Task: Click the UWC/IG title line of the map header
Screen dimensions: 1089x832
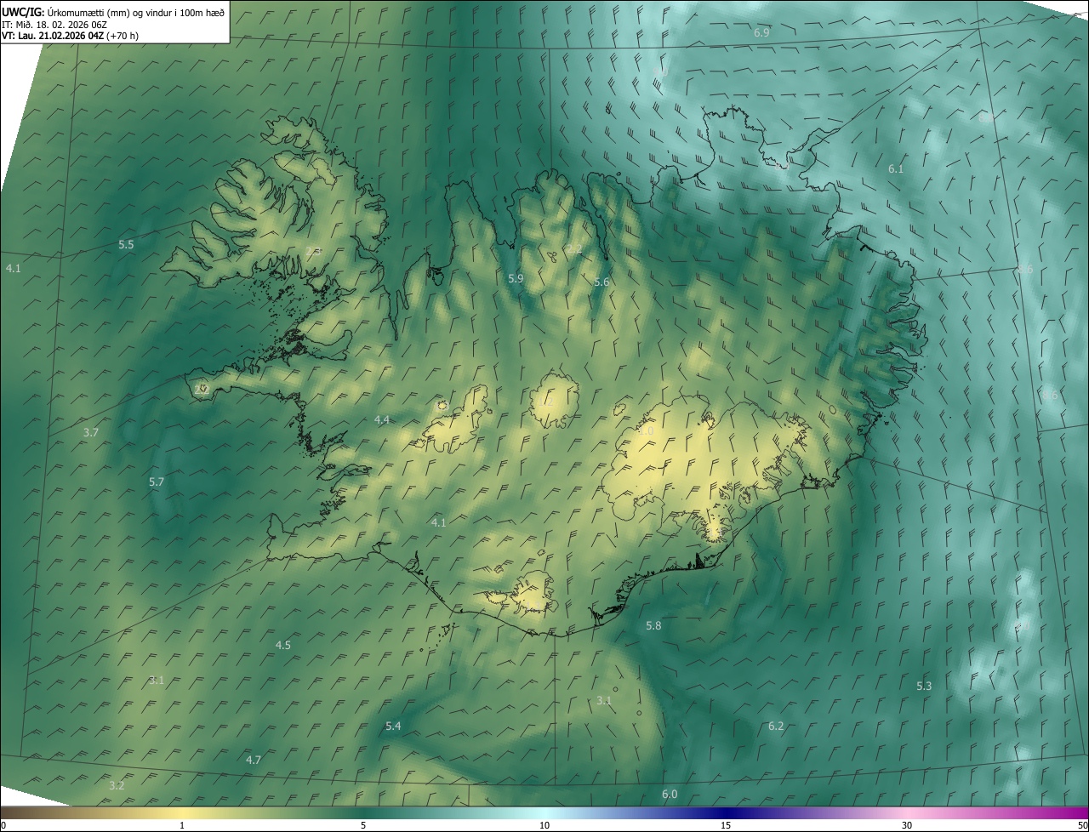Action: pos(113,12)
